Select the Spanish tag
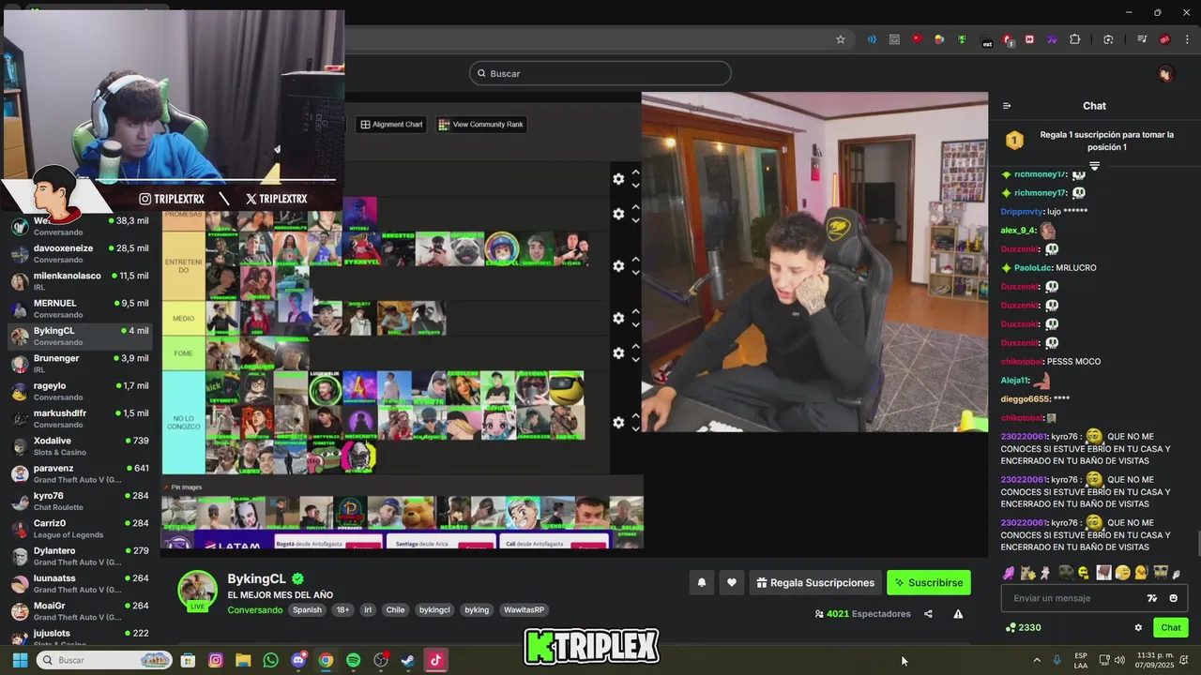The width and height of the screenshot is (1201, 675). tap(307, 609)
